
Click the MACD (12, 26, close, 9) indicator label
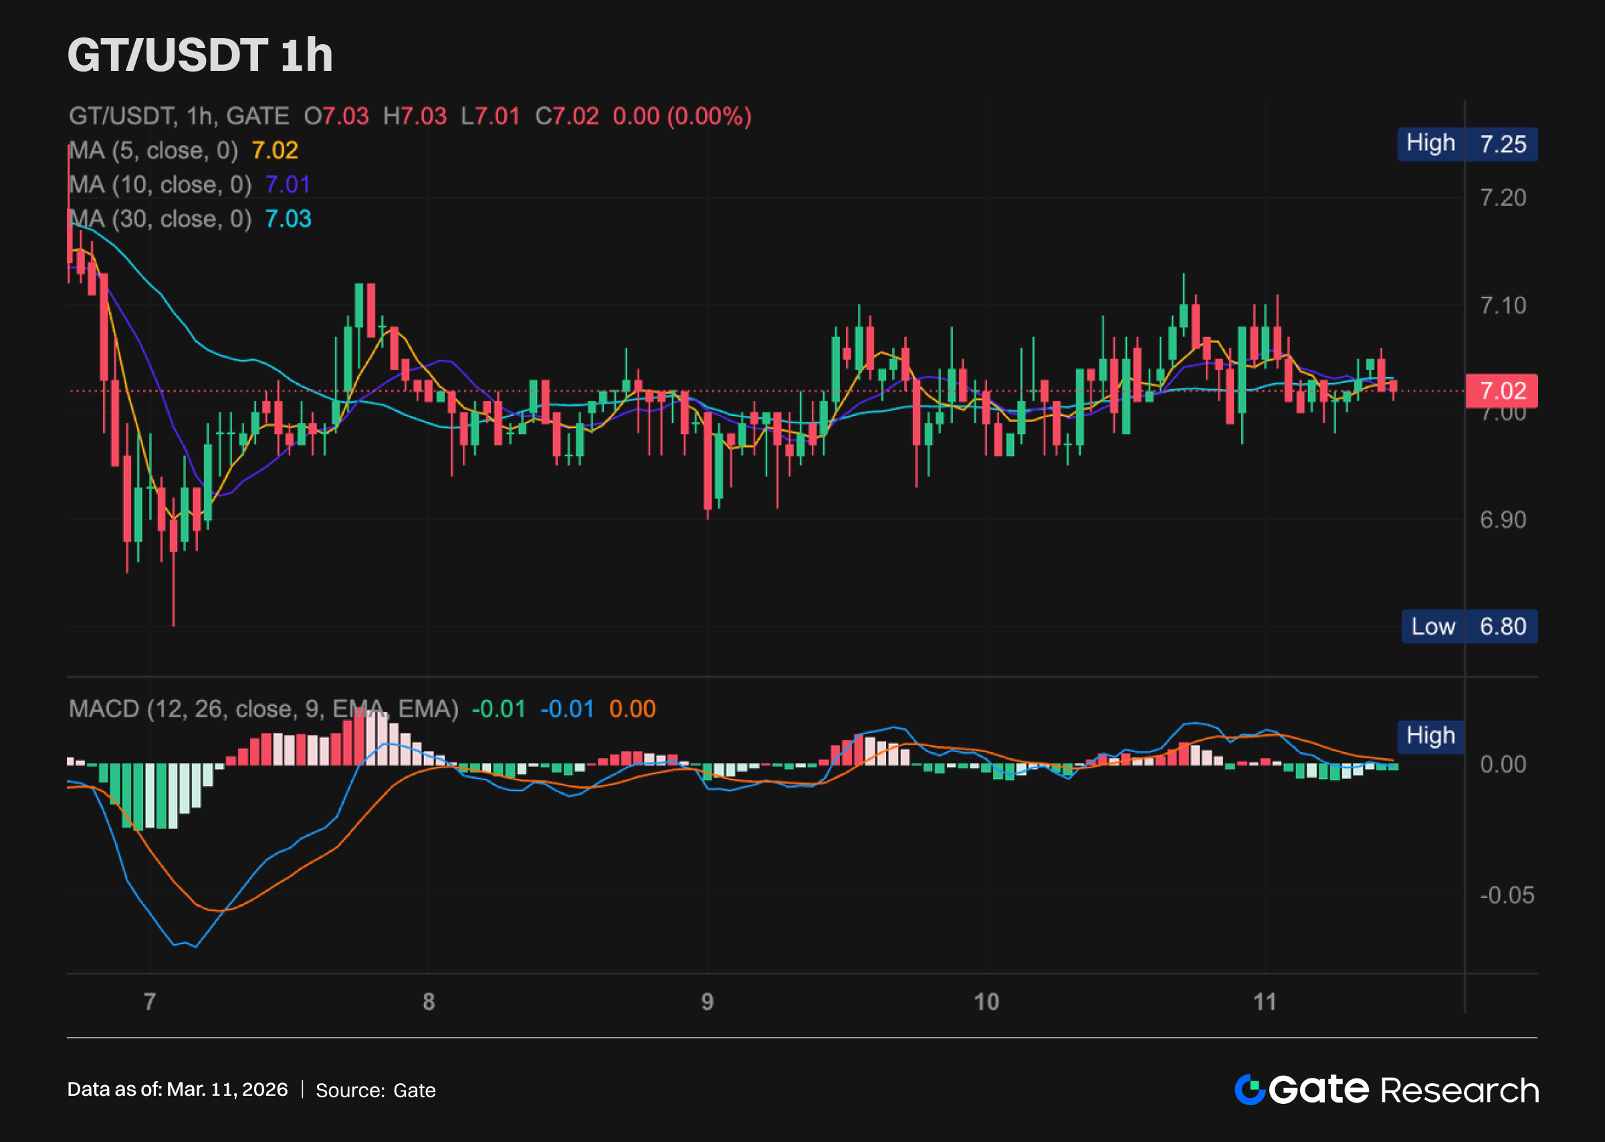263,709
